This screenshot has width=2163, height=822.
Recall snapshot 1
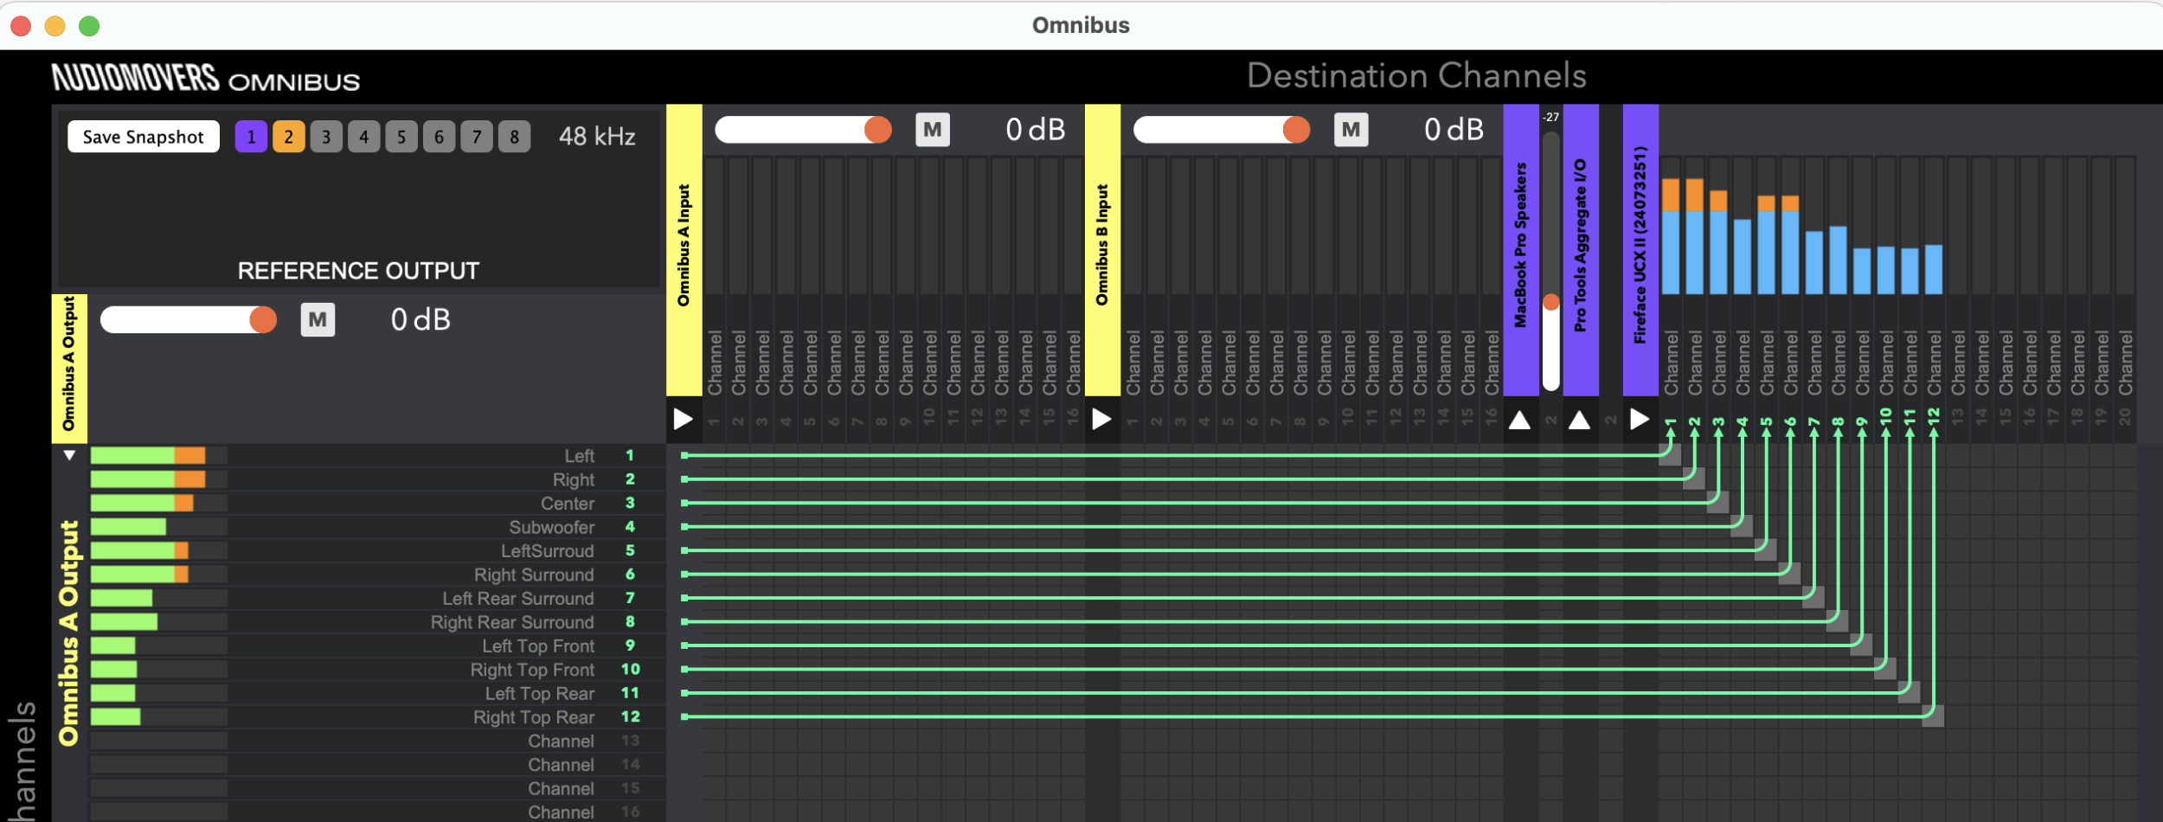point(251,137)
